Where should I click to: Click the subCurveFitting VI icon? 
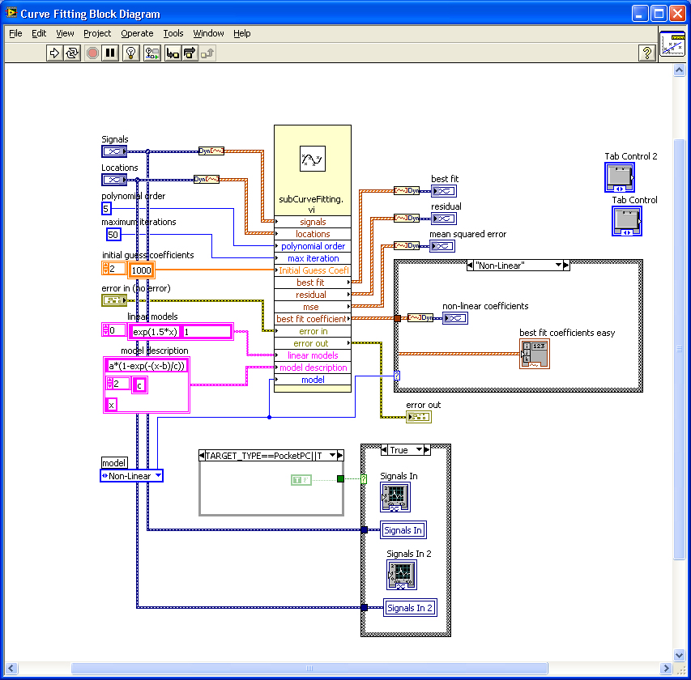[312, 159]
